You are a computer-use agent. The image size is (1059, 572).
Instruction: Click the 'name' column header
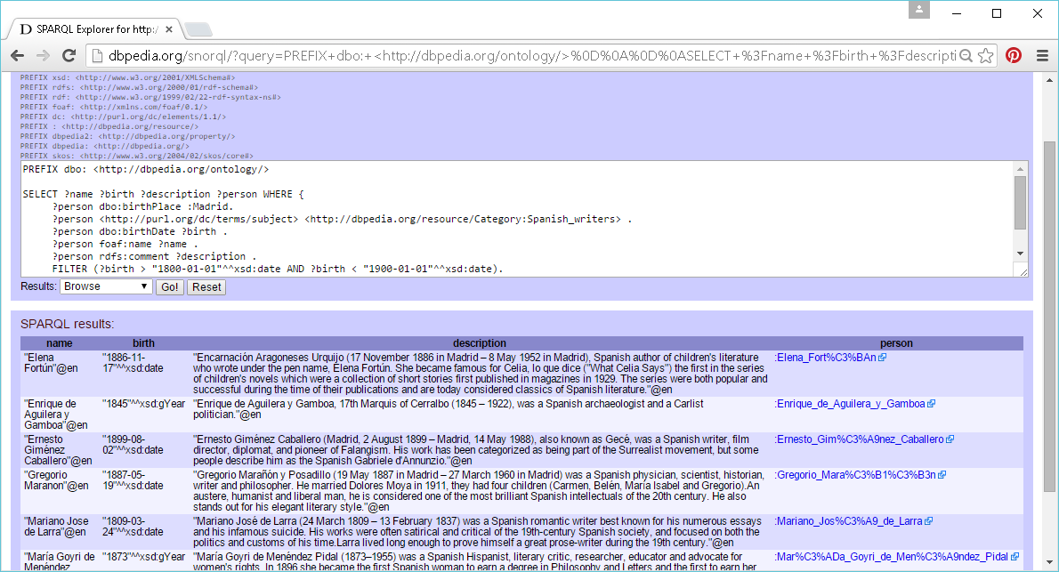pos(60,343)
